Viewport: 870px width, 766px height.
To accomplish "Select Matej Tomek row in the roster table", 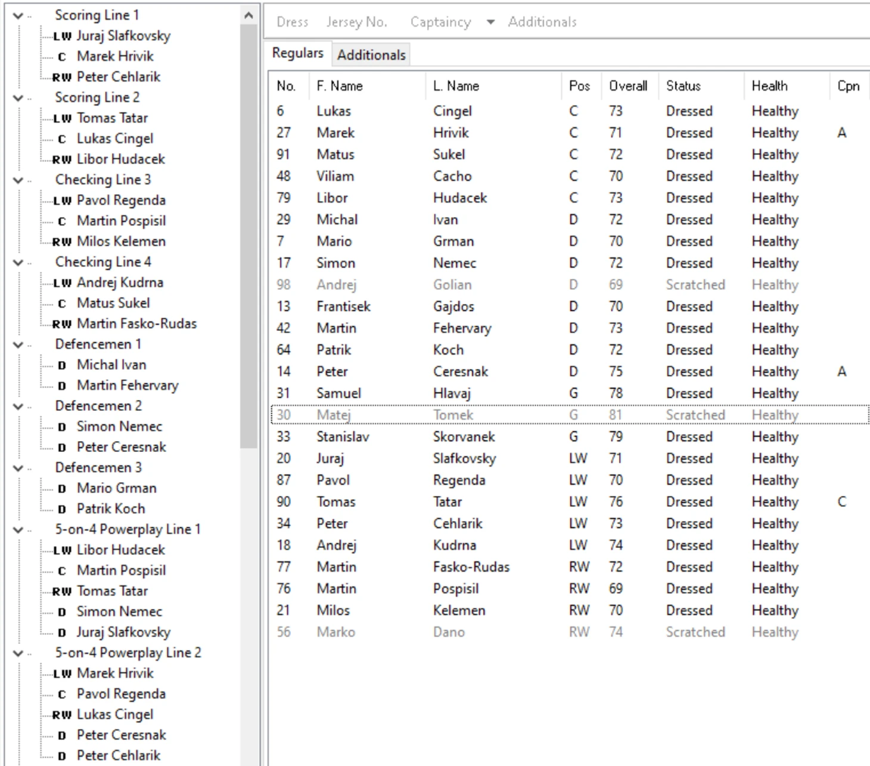I will (x=453, y=415).
